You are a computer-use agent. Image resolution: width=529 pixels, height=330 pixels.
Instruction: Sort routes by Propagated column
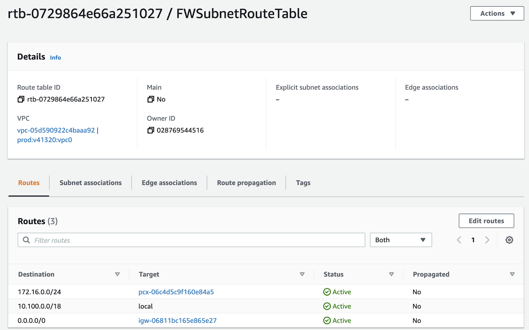pos(512,275)
